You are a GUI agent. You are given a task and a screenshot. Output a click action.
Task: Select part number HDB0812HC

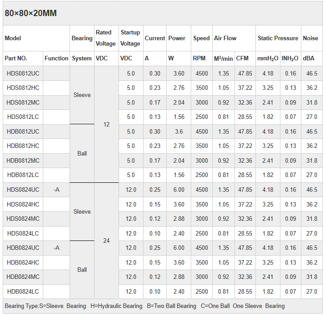coord(23,146)
